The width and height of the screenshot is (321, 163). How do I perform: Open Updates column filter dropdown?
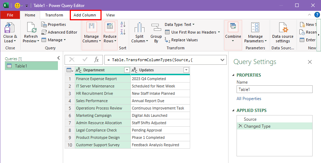pyautogui.click(x=186, y=70)
